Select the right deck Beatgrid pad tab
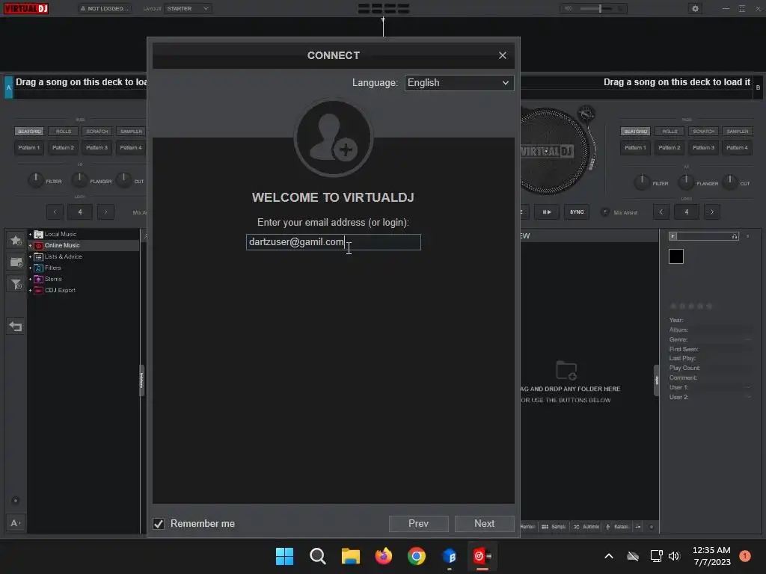The height and width of the screenshot is (574, 766). tap(636, 132)
